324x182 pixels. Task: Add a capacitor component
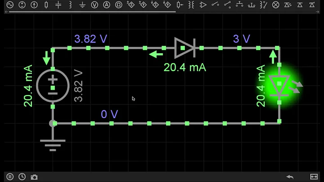click(x=58, y=5)
